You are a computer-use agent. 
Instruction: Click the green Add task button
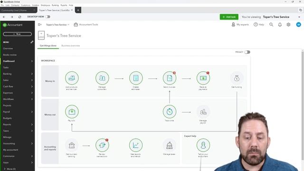point(229,17)
